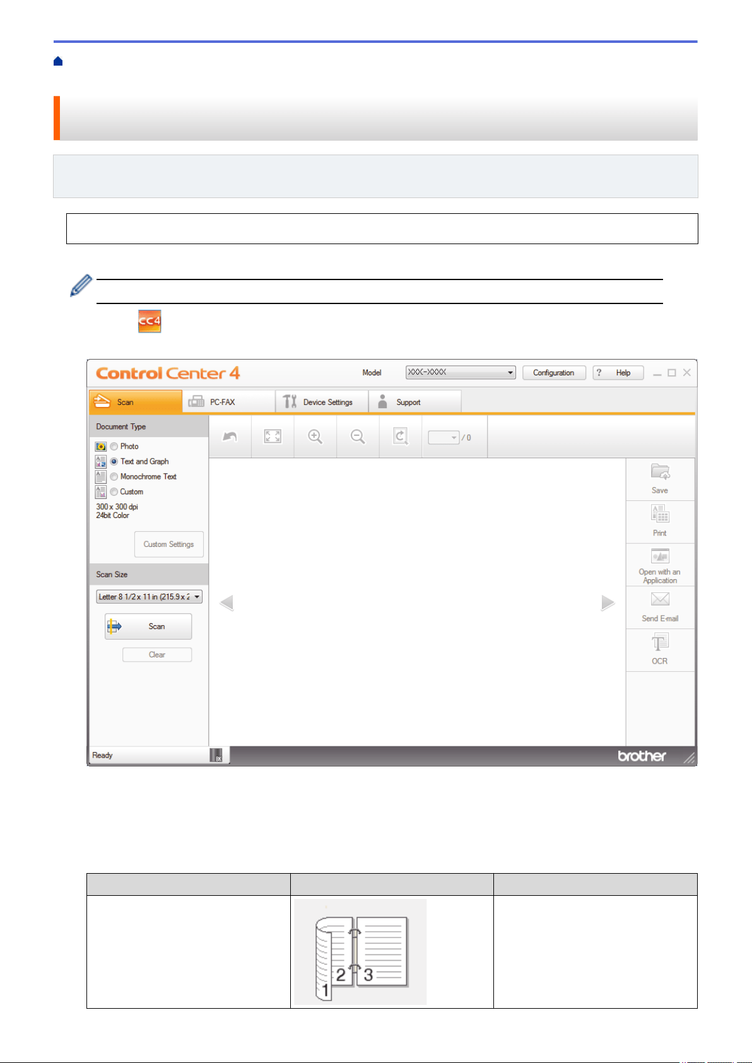Open Help

click(618, 373)
